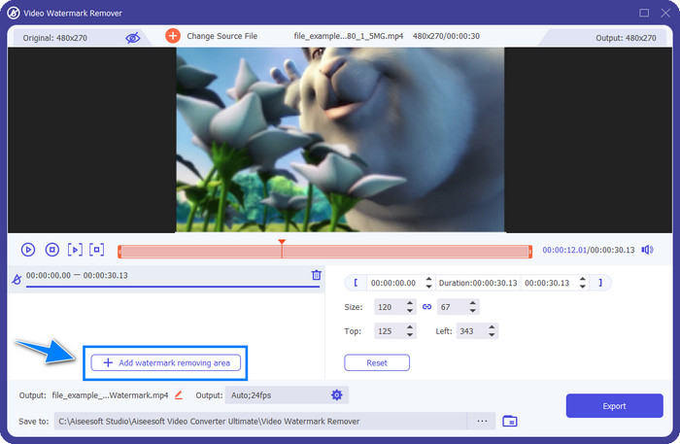Close the Video Watermark Remover window

[x=665, y=13]
